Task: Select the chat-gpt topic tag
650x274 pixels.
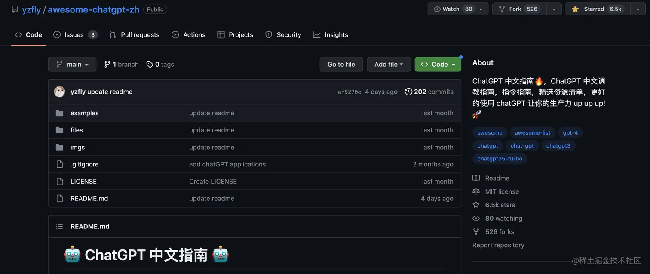Action: (x=522, y=146)
